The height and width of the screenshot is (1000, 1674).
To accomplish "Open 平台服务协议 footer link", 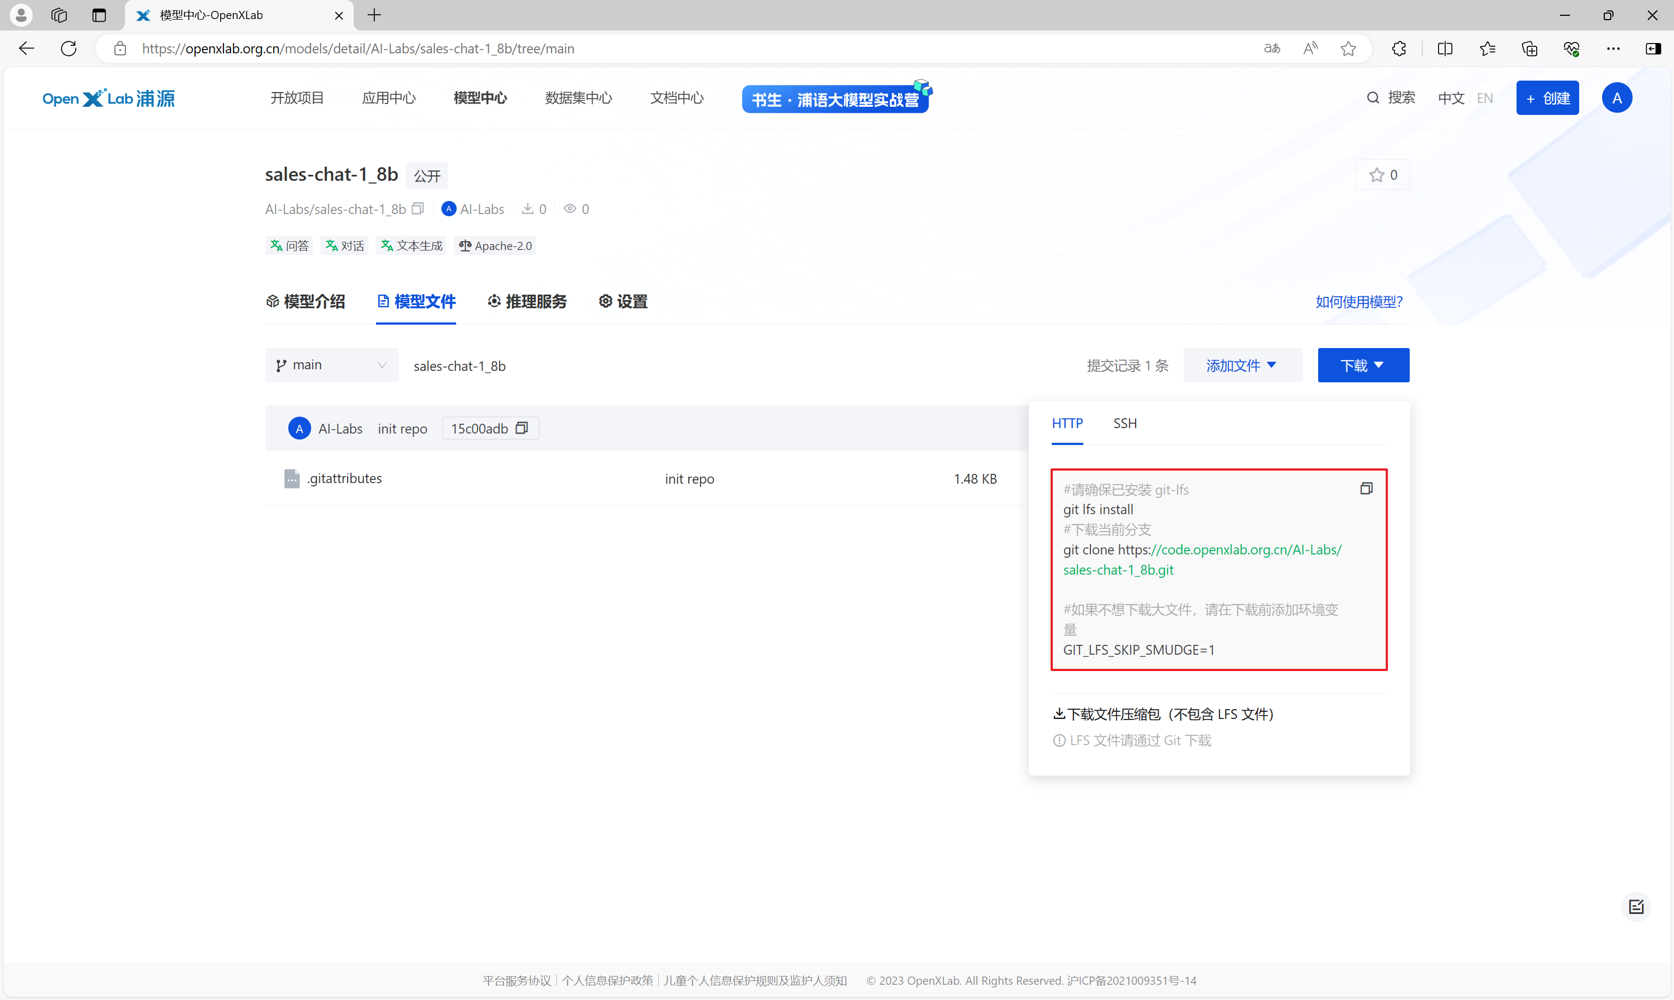I will tap(517, 980).
